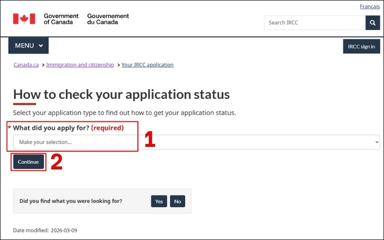This screenshot has height=240, width=384.
Task: Click the small arrow on the application type select
Action: point(377,142)
